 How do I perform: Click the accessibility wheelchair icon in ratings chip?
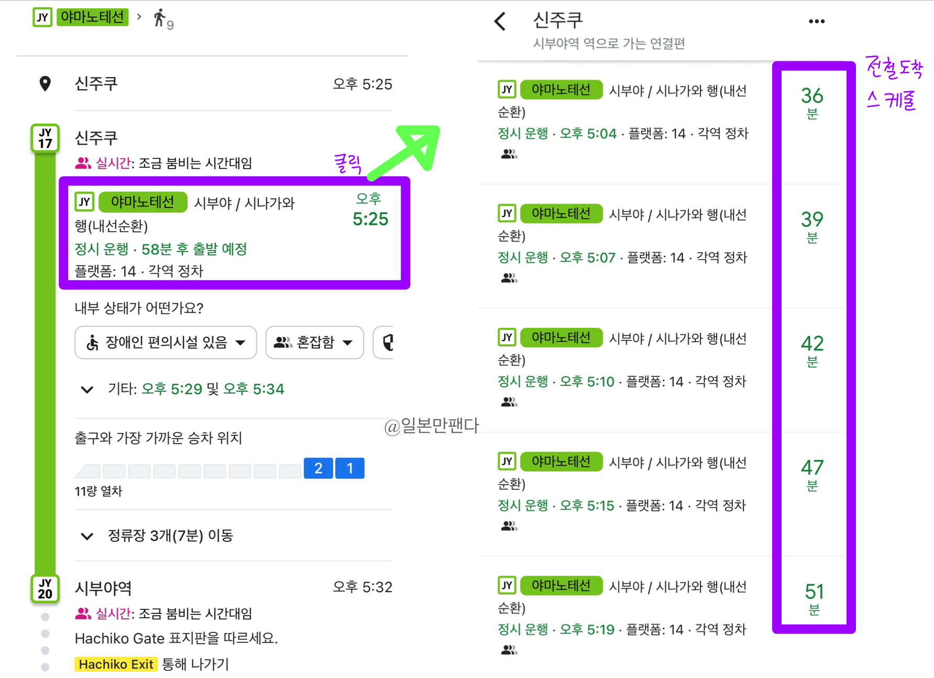[x=92, y=343]
